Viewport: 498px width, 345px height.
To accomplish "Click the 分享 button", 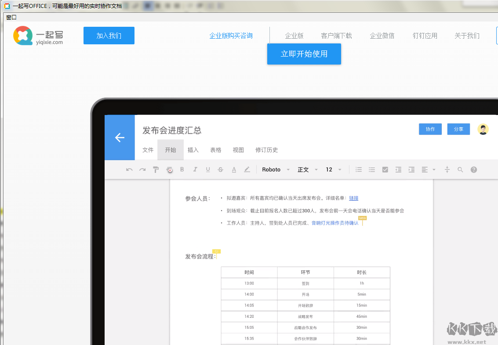I will coord(458,129).
